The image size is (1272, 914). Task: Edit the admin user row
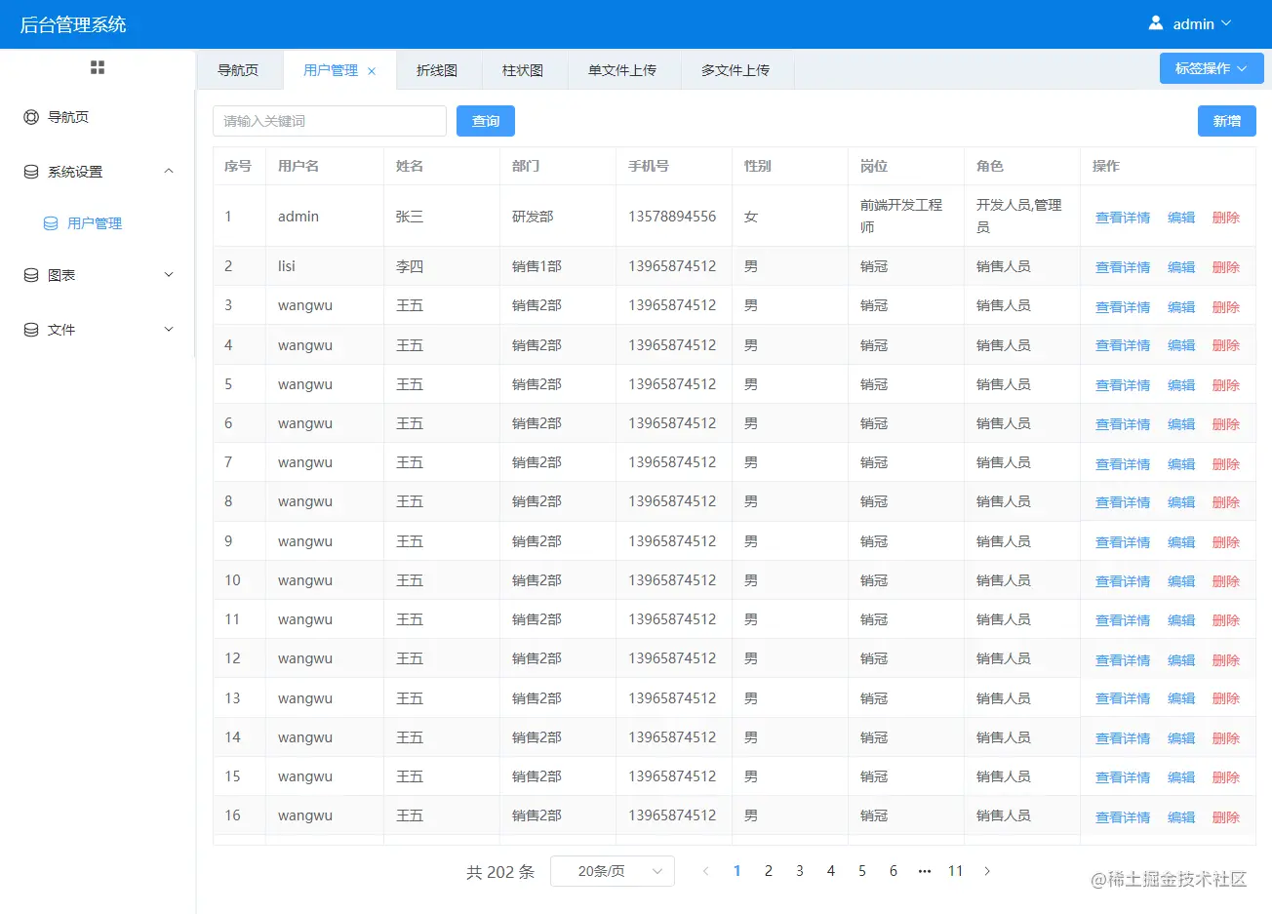point(1181,218)
